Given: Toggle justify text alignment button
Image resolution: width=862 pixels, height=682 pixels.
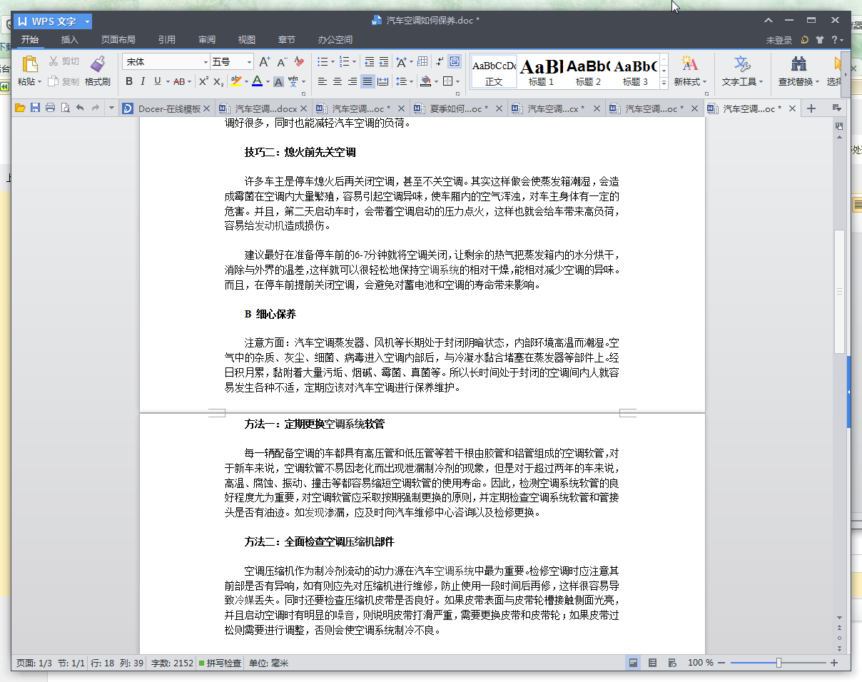Looking at the screenshot, I should pos(367,81).
